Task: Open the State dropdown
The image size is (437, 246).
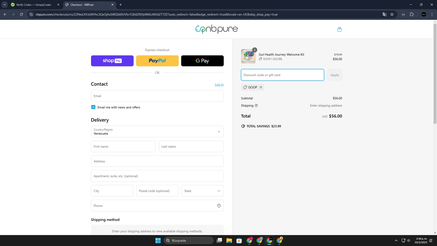Action: (202, 191)
